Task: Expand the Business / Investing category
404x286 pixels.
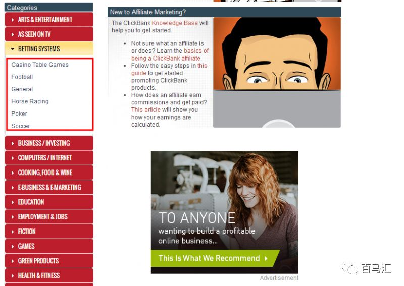Action: click(49, 143)
